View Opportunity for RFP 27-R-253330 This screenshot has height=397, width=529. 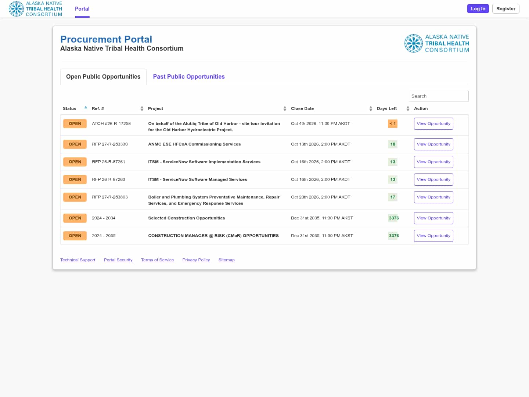tap(433, 144)
